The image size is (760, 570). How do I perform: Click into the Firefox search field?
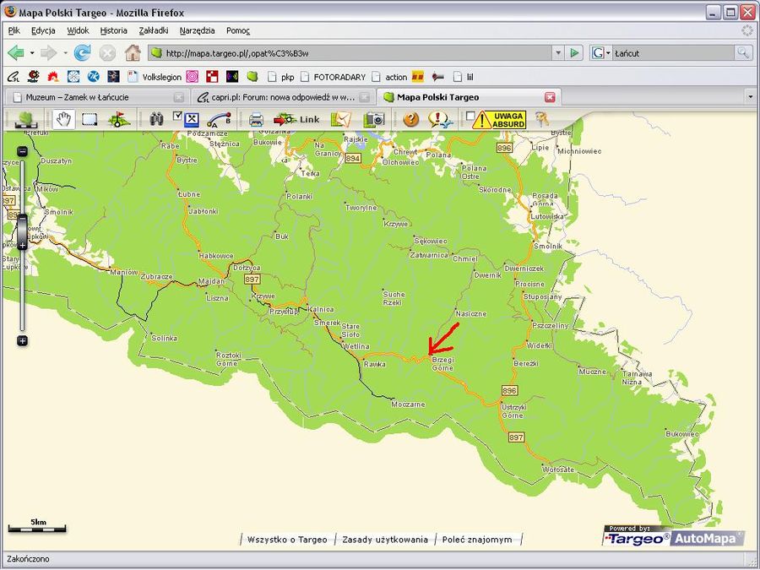click(671, 52)
